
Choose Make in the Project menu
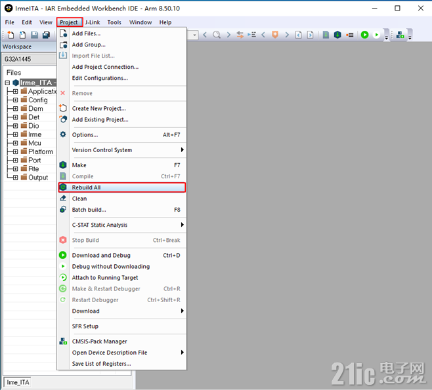pos(121,165)
